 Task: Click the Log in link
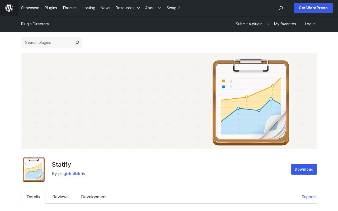click(x=310, y=24)
